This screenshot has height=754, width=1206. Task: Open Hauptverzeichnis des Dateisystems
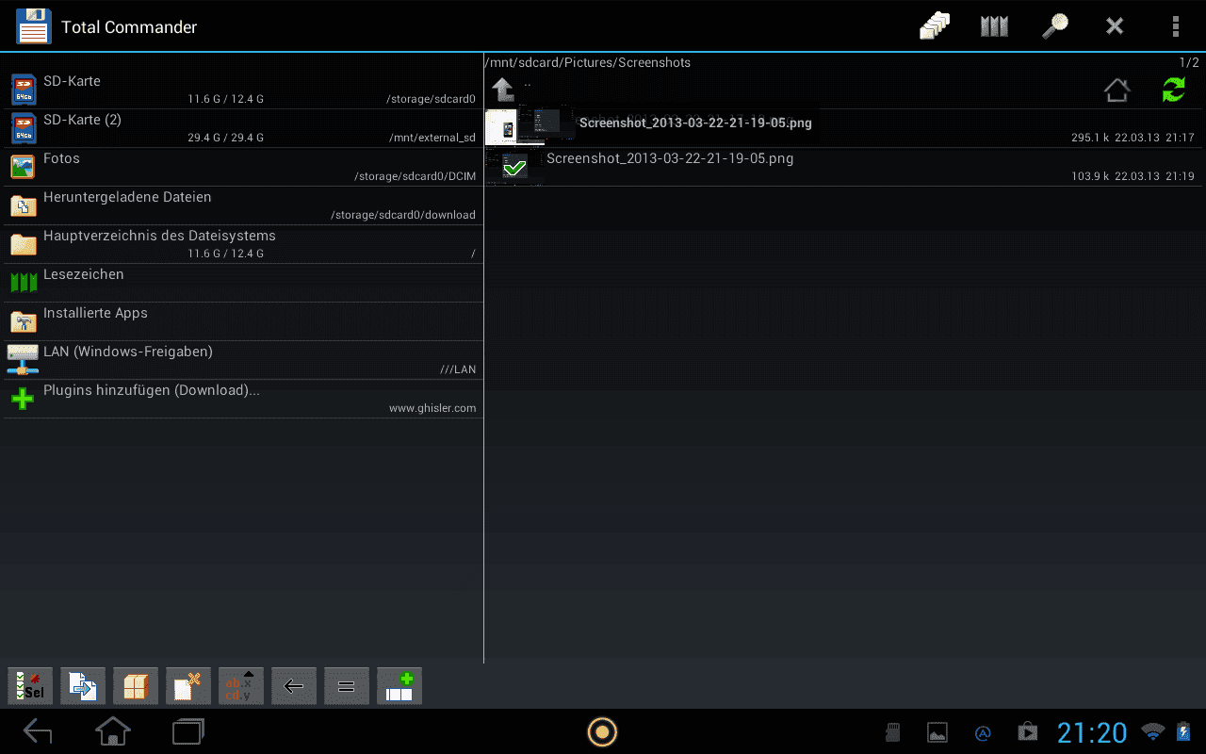pyautogui.click(x=243, y=244)
